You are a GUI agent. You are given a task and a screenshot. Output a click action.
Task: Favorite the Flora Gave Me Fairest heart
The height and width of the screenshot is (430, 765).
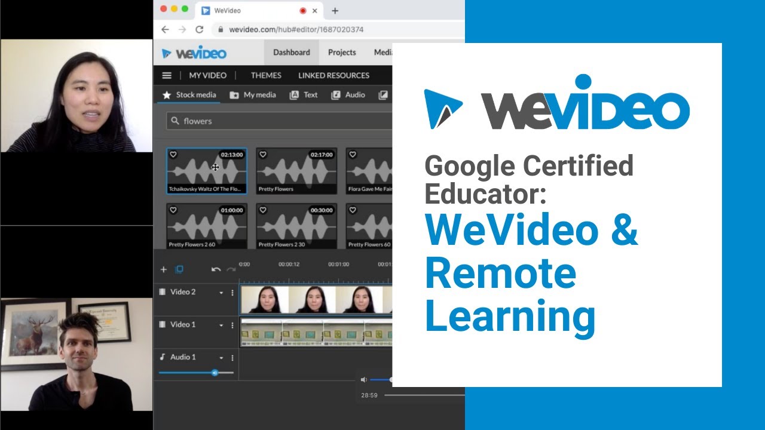pos(353,155)
